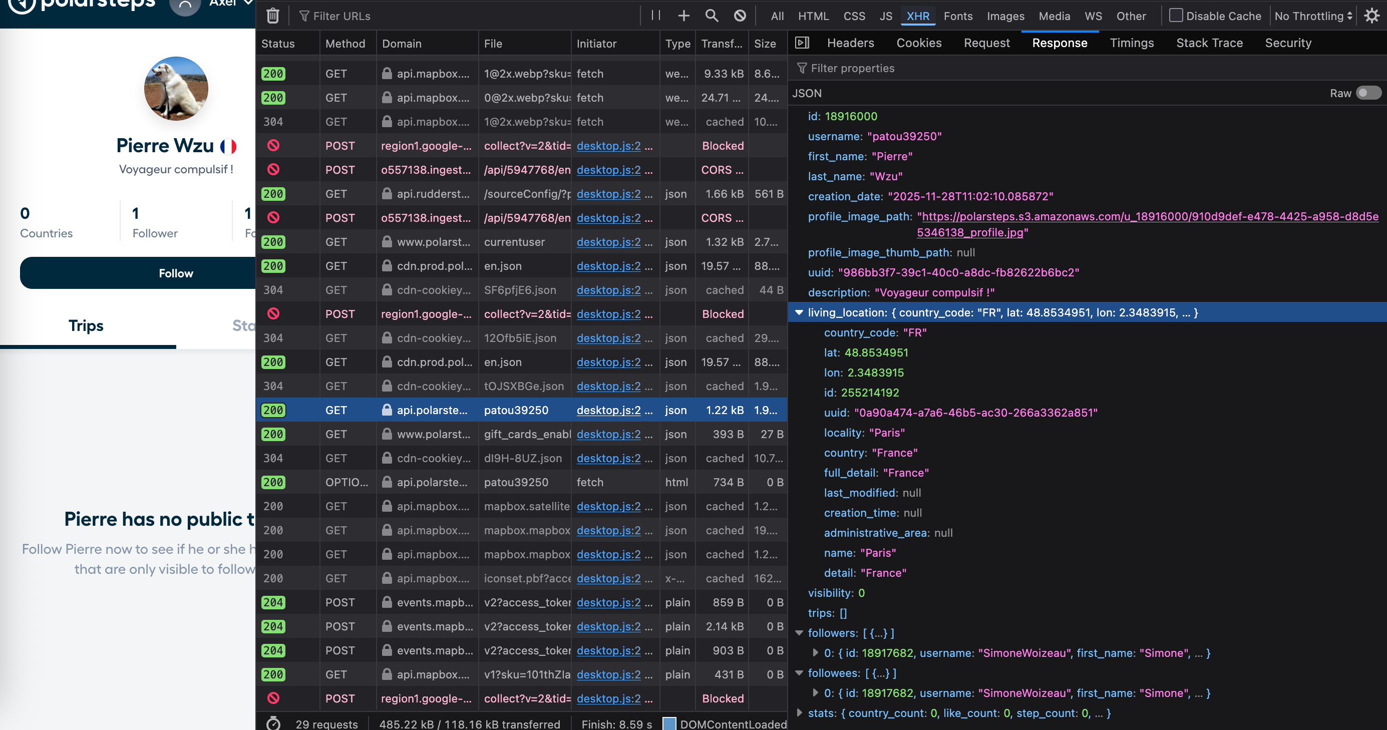Click the trash icon to clear requests
Viewport: 1387px width, 730px height.
pos(273,16)
